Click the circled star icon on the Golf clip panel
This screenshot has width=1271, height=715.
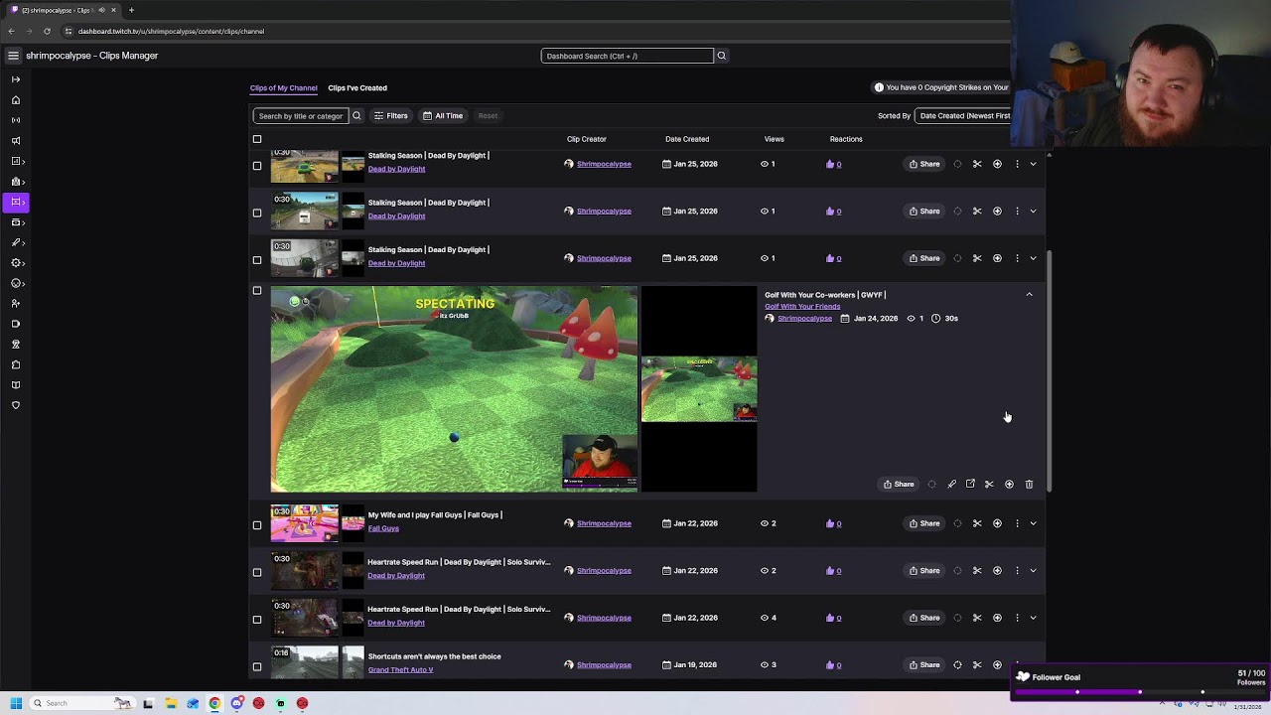(1009, 485)
